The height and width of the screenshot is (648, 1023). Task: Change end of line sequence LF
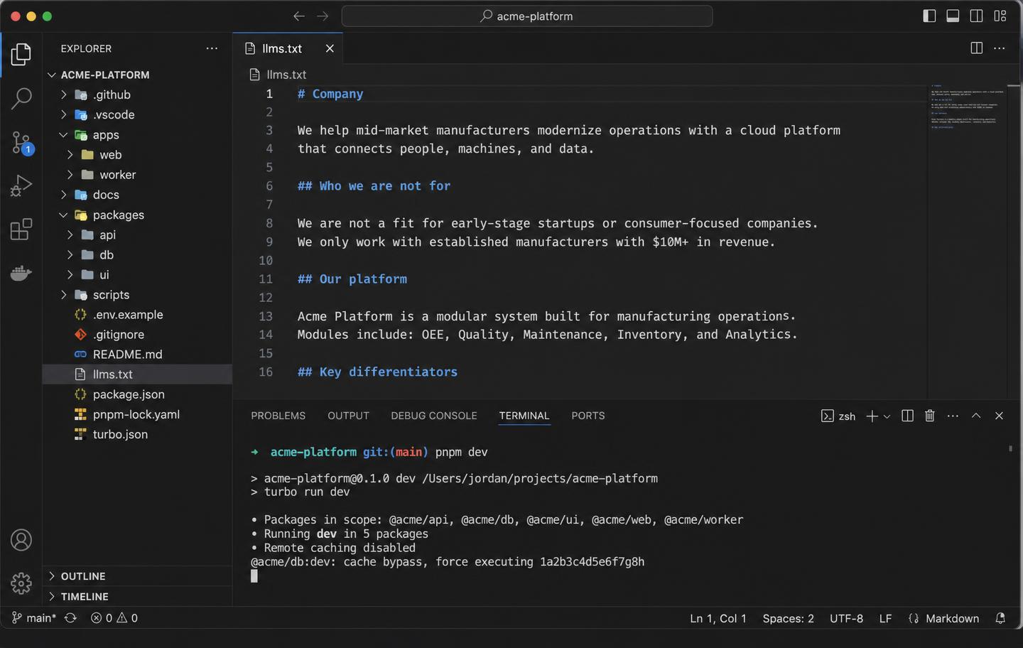885,618
